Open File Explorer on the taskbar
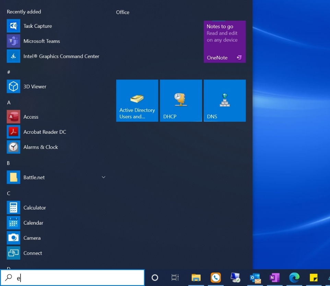This screenshot has height=286, width=330. point(196,277)
